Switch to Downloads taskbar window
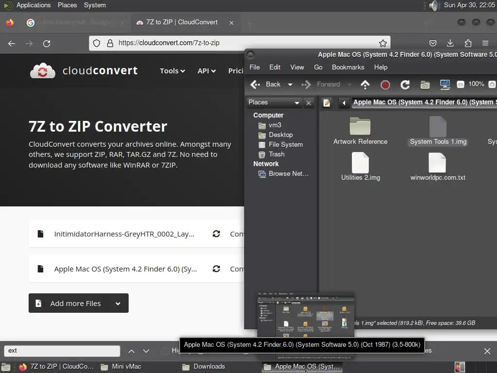The width and height of the screenshot is (497, 373). (204, 367)
